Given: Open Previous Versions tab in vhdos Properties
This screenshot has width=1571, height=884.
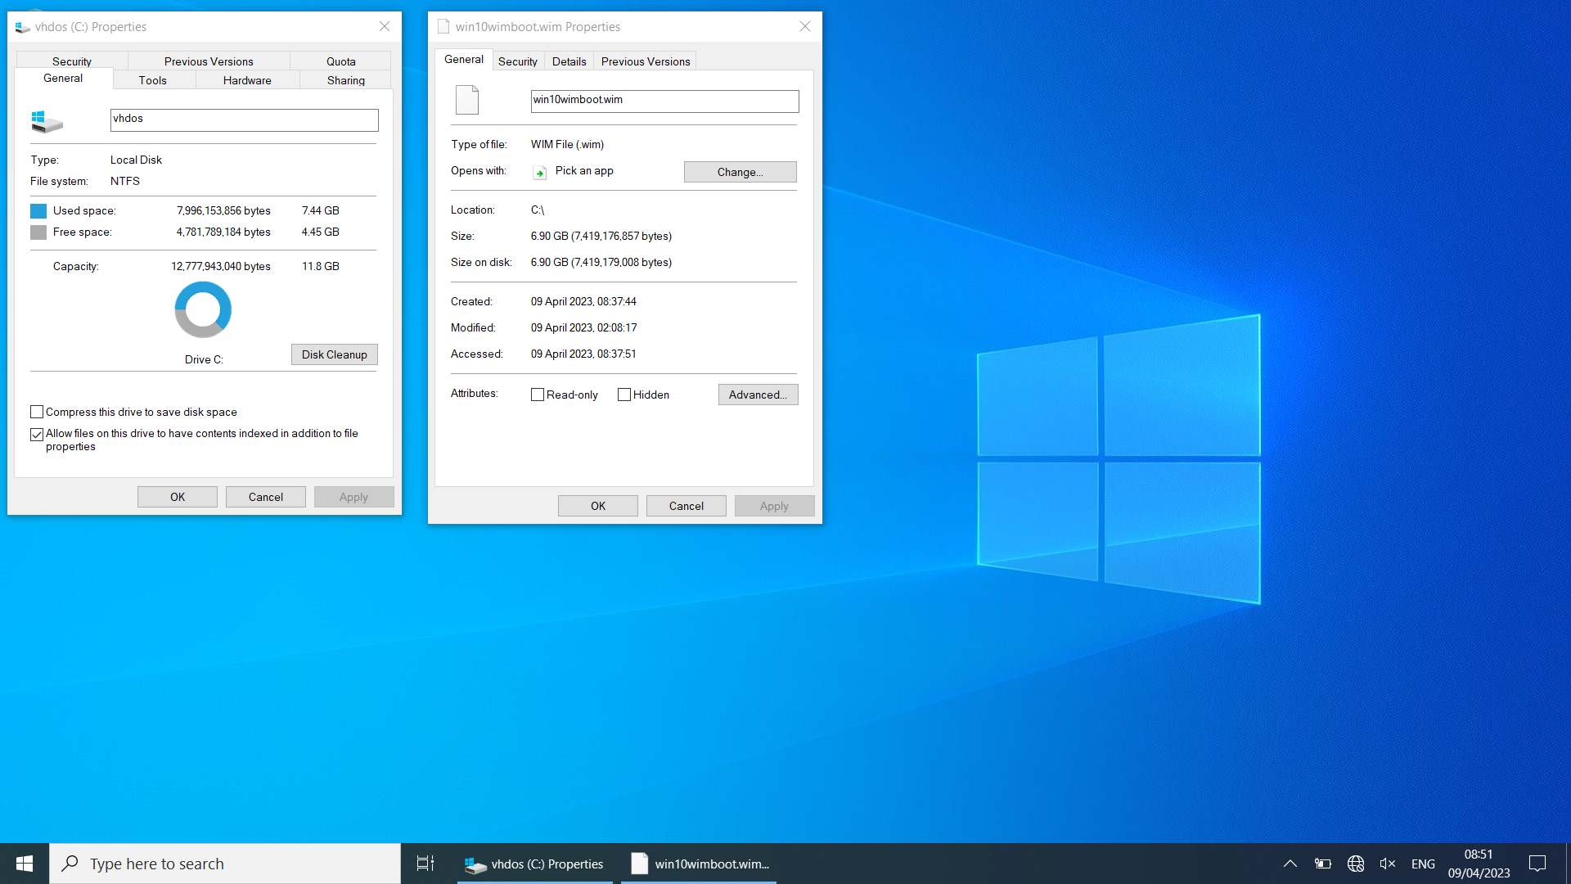Looking at the screenshot, I should (x=209, y=61).
